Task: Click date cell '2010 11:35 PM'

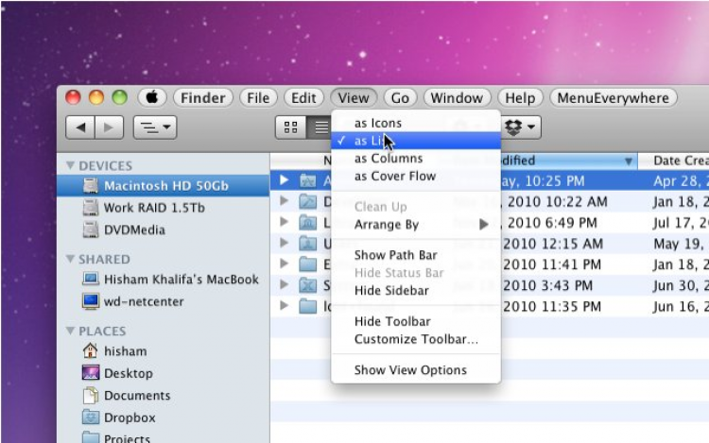Action: [x=552, y=307]
